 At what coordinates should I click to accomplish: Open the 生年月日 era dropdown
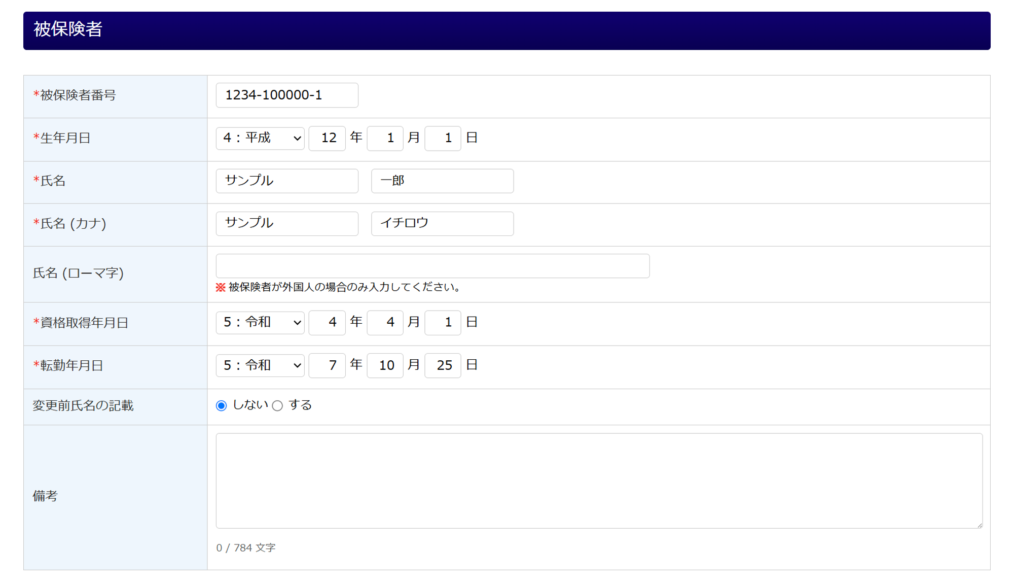(260, 138)
